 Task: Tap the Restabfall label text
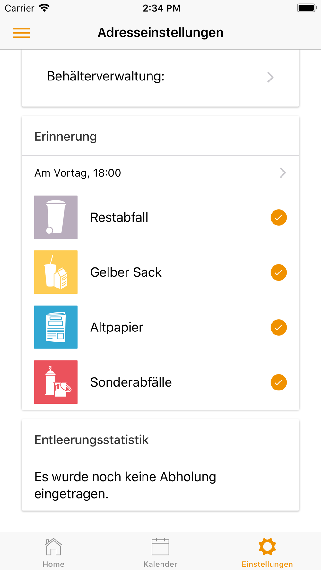[119, 217]
